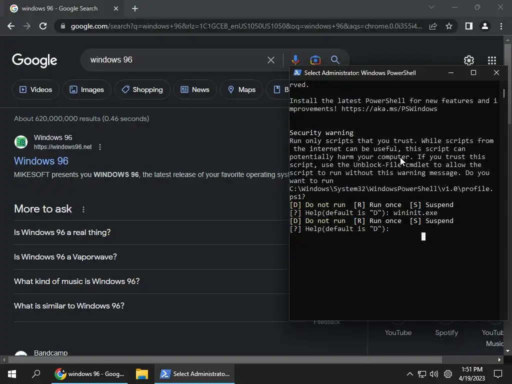Switch to PowerShell taskbar button
The image size is (512, 384).
point(194,374)
